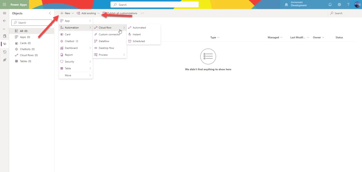Image resolution: width=362 pixels, height=172 pixels.
Task: Choose Automation in the New menu
Action: pos(76,28)
